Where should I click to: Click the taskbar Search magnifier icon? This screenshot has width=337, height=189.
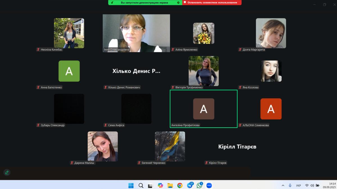[141, 185]
